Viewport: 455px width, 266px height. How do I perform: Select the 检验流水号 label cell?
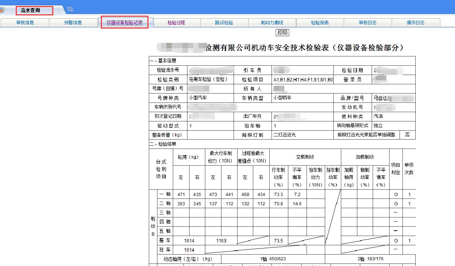click(168, 70)
